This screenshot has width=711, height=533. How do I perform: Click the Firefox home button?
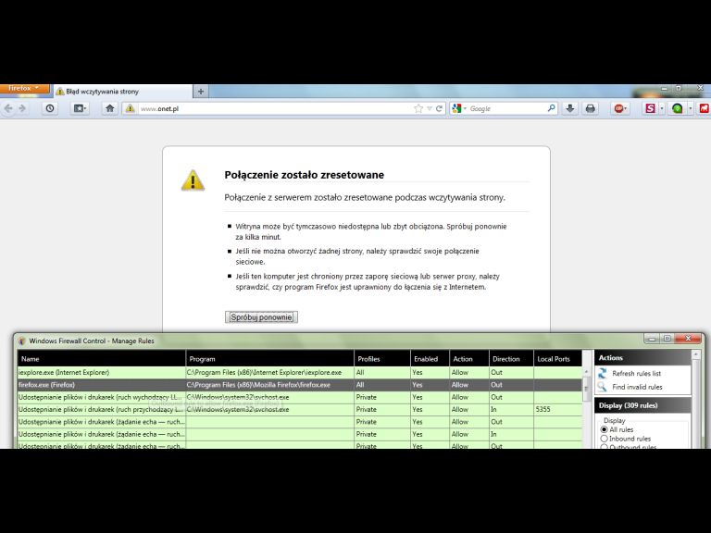[x=109, y=108]
